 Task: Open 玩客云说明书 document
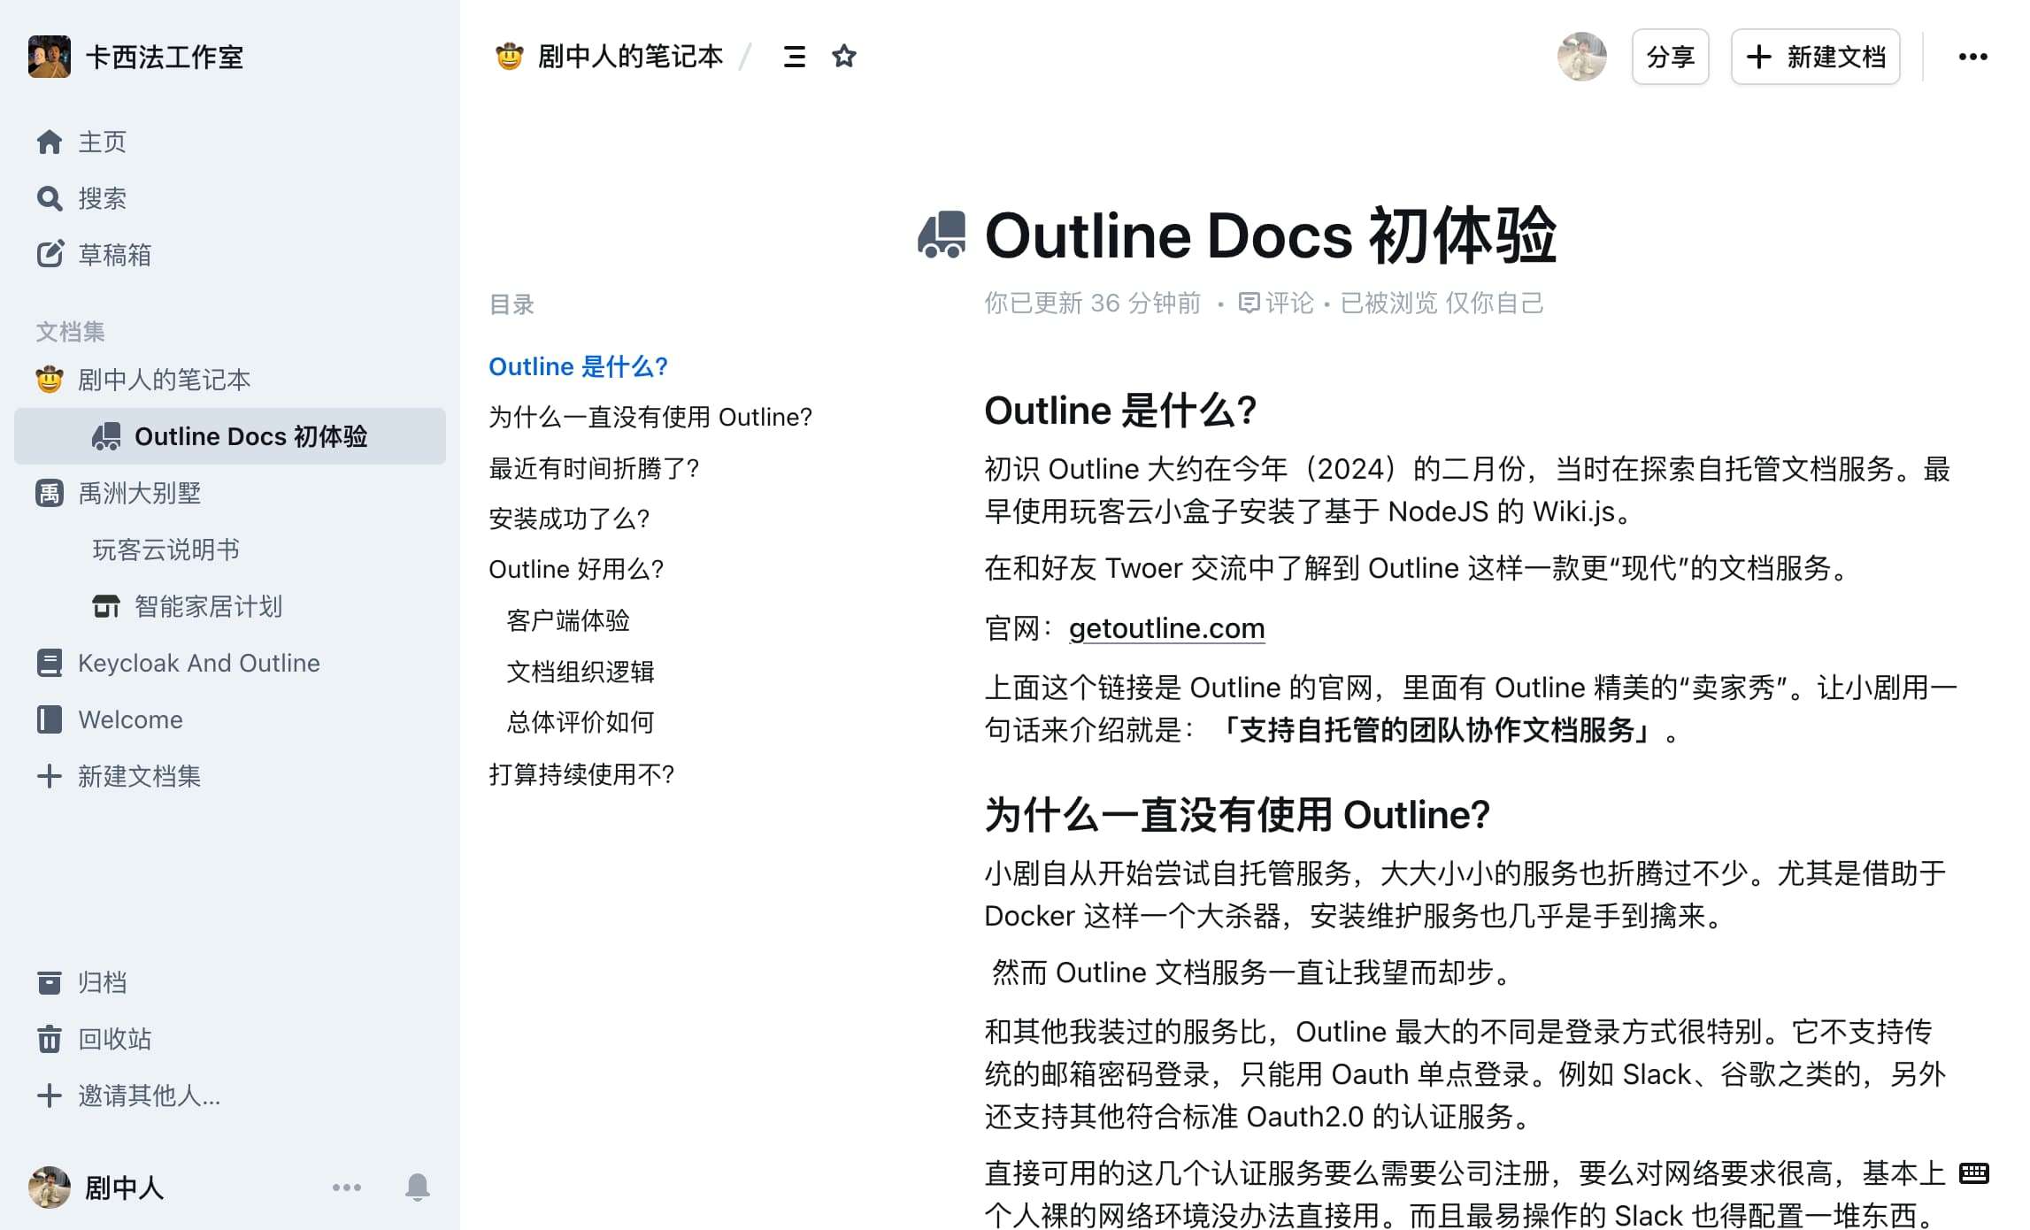point(165,550)
